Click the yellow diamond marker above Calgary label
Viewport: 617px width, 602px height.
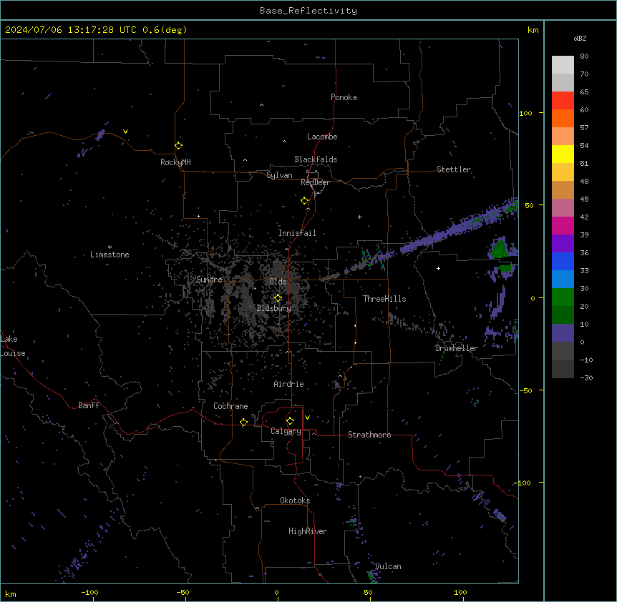[x=290, y=421]
